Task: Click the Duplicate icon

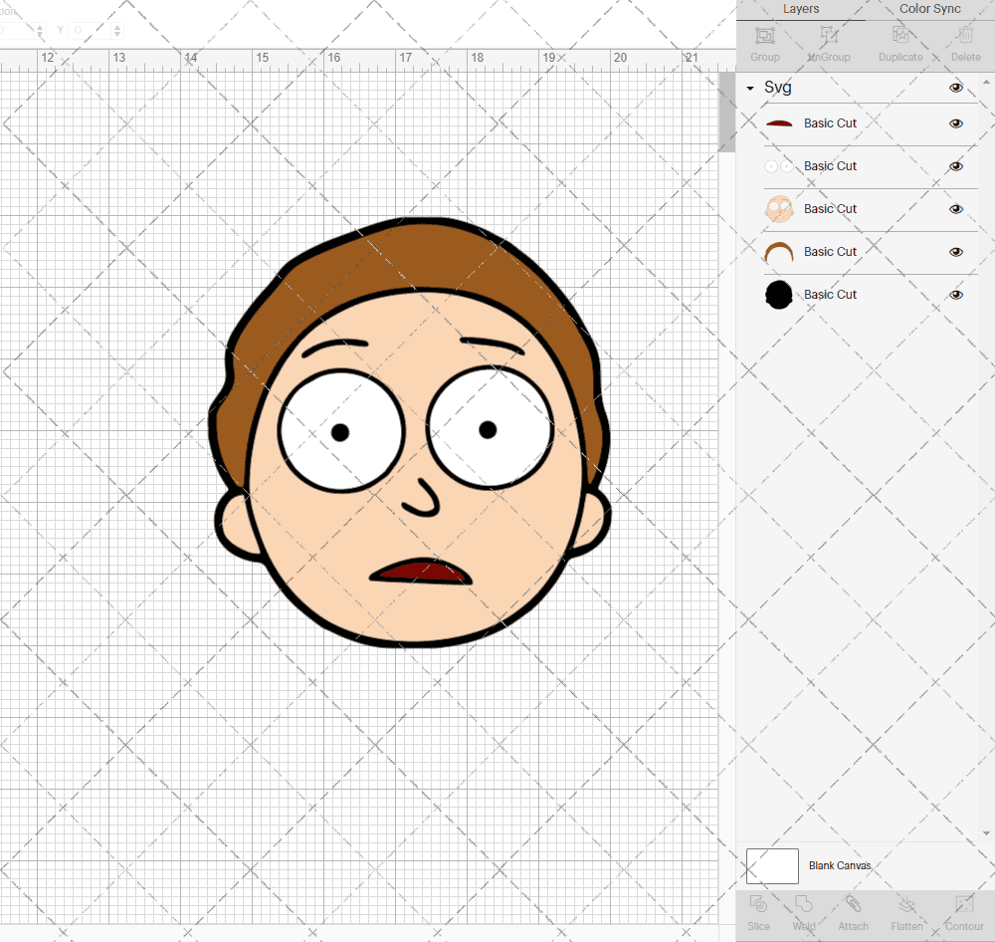Action: (899, 36)
